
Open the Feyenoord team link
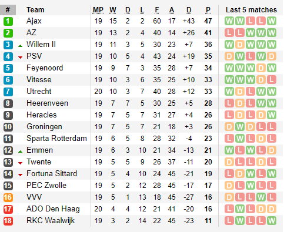coord(45,68)
